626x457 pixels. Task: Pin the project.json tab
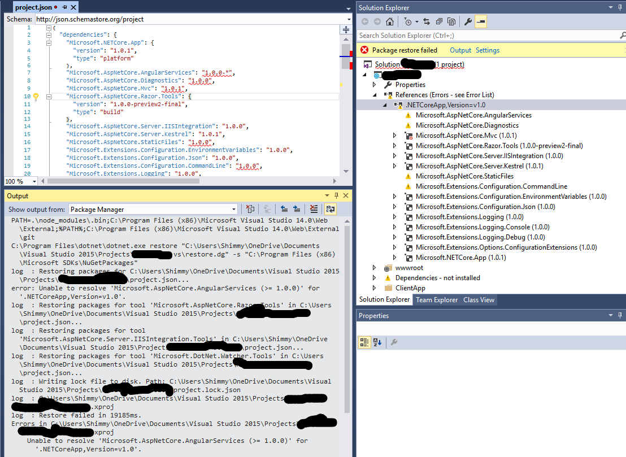point(64,7)
